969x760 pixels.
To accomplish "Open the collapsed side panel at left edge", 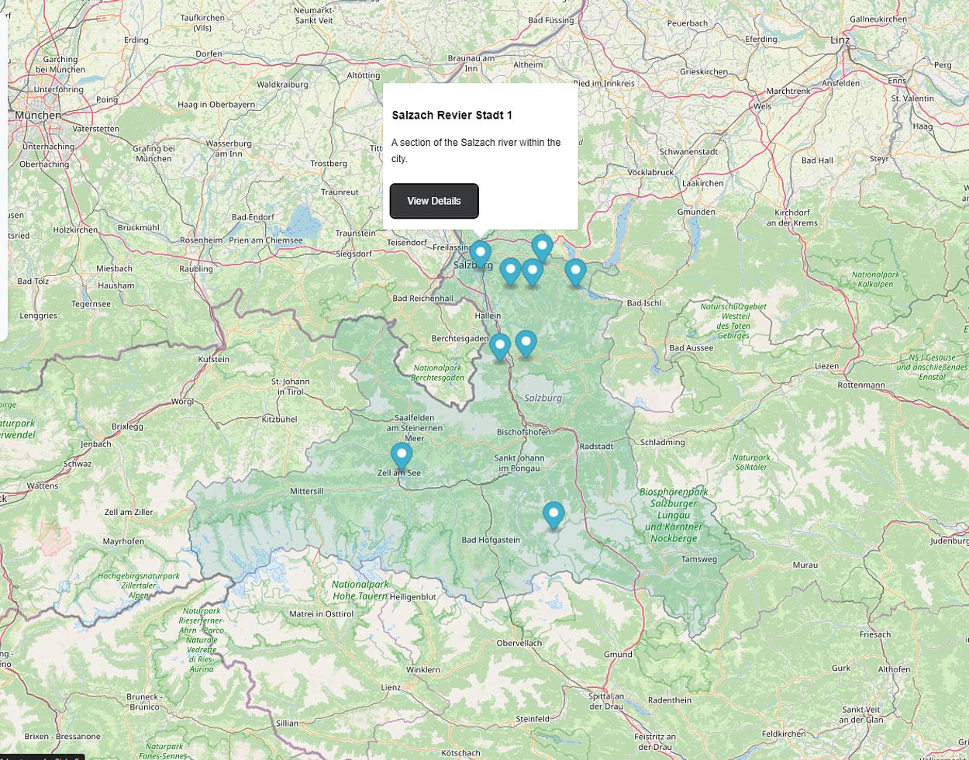I will coord(3,178).
